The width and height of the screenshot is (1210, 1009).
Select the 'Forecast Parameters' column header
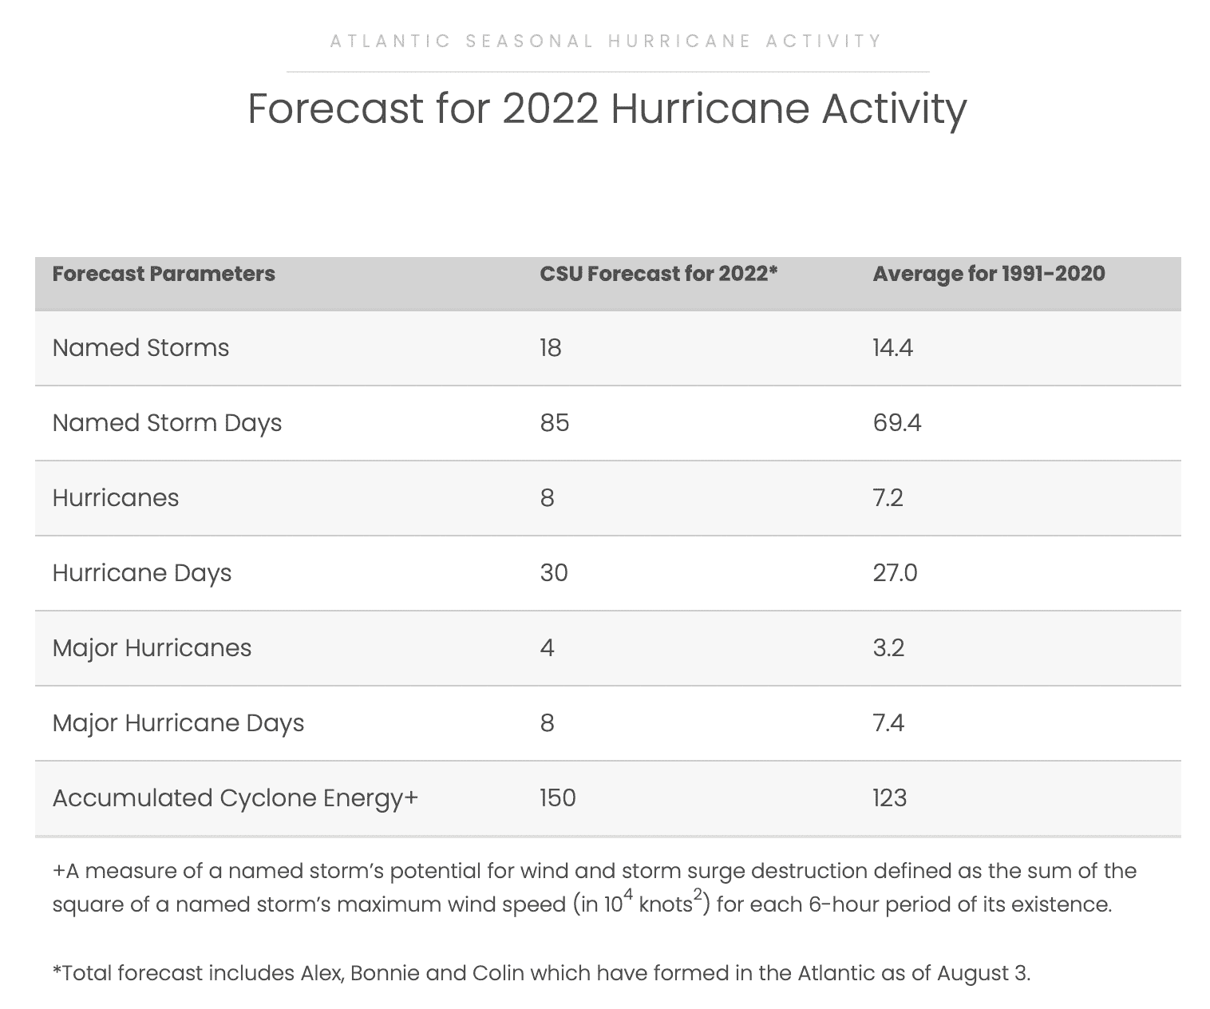point(164,274)
